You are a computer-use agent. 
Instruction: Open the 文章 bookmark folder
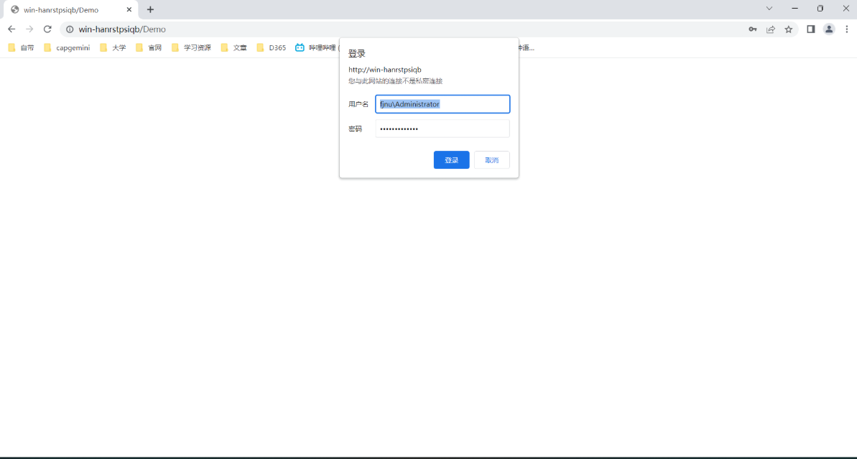pos(234,47)
